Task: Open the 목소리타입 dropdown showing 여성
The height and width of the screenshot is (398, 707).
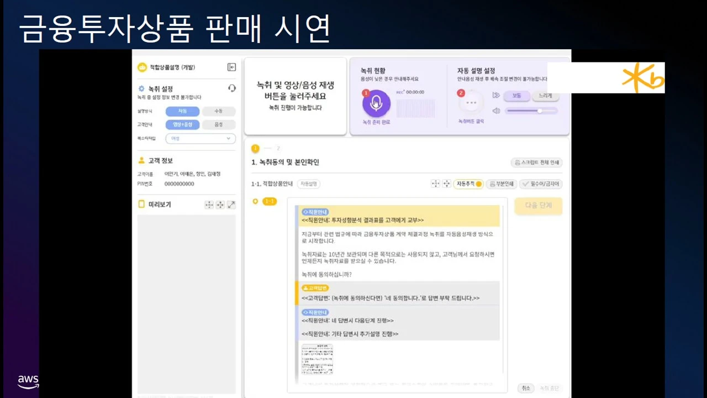Action: pos(201,139)
